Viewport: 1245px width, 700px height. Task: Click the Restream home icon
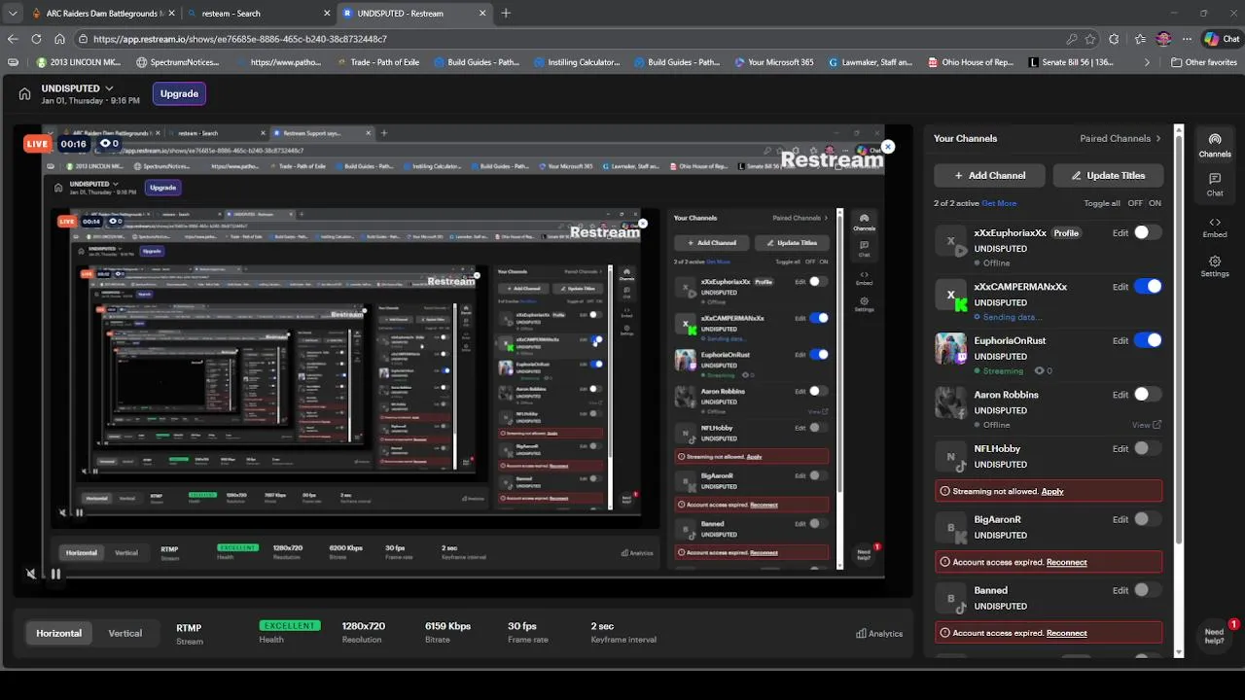(25, 93)
